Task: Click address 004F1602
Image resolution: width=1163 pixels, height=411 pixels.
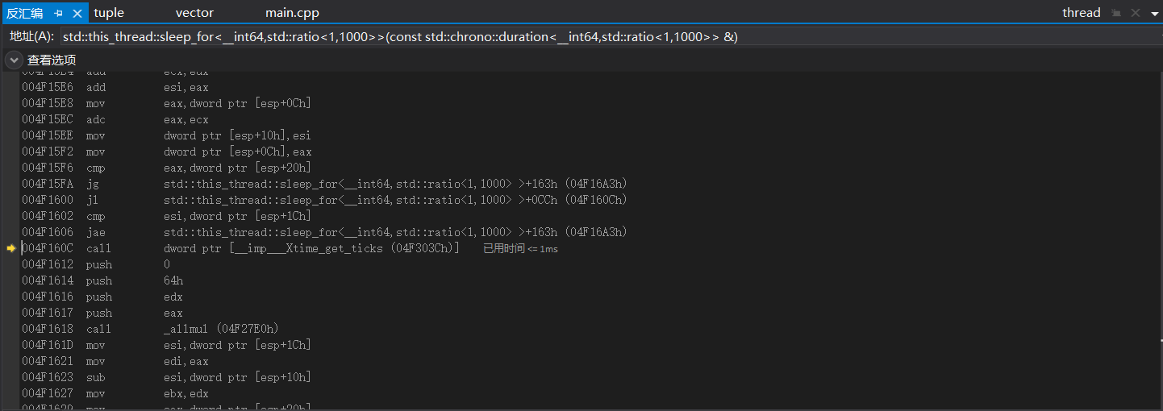Action: [48, 216]
